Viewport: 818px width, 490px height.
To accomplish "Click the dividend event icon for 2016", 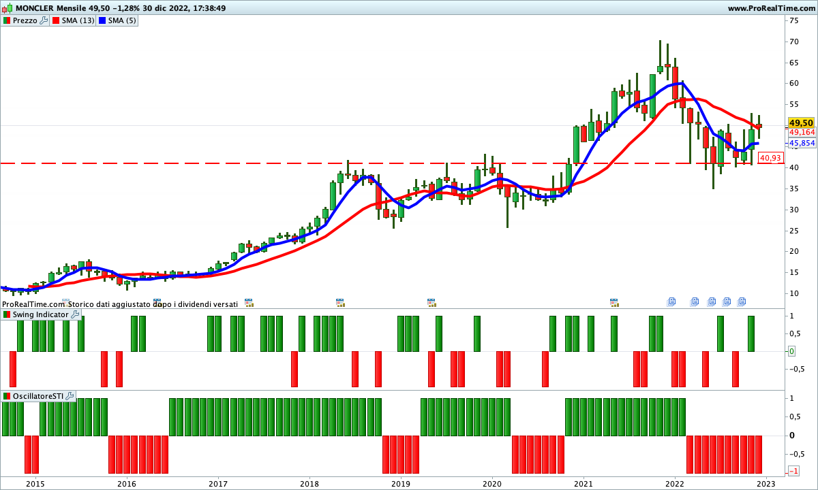I will click(x=157, y=301).
